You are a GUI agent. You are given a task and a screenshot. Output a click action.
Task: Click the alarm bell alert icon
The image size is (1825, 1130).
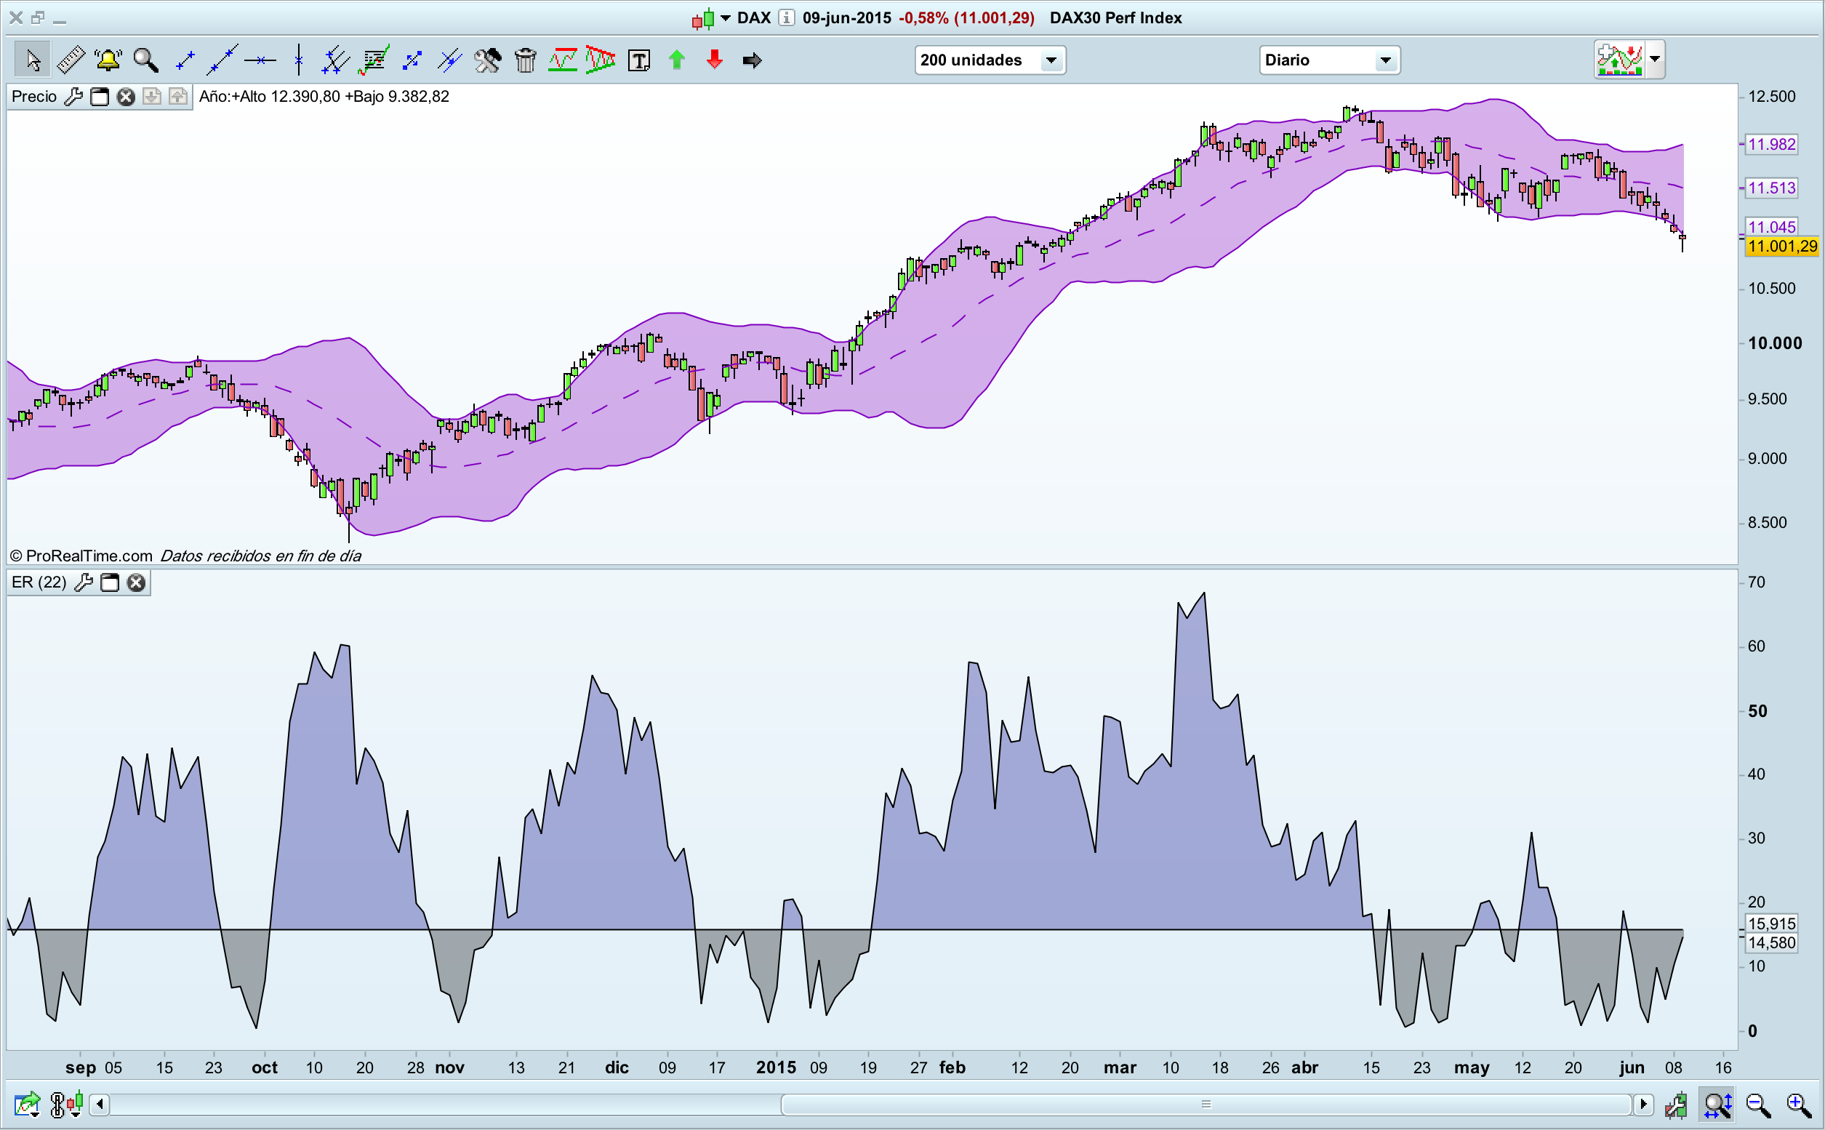108,60
